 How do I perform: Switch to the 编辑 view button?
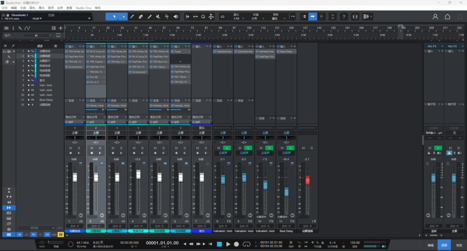[x=431, y=245]
